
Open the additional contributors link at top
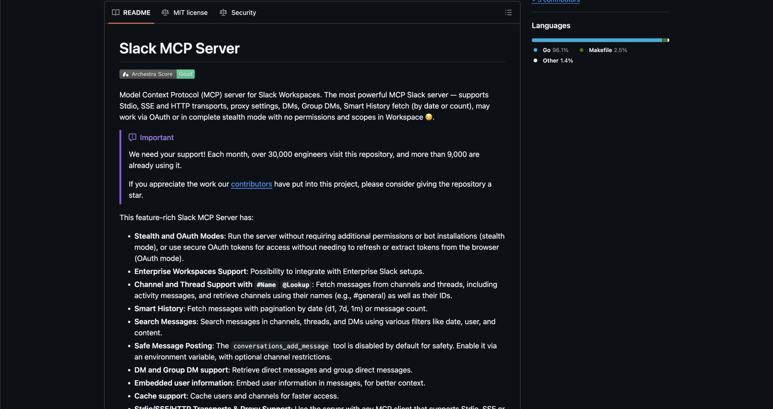556,1
